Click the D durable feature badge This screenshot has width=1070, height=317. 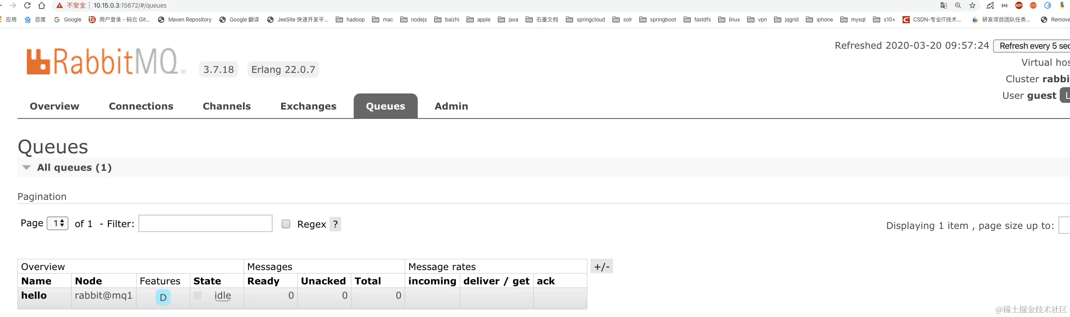tap(163, 297)
